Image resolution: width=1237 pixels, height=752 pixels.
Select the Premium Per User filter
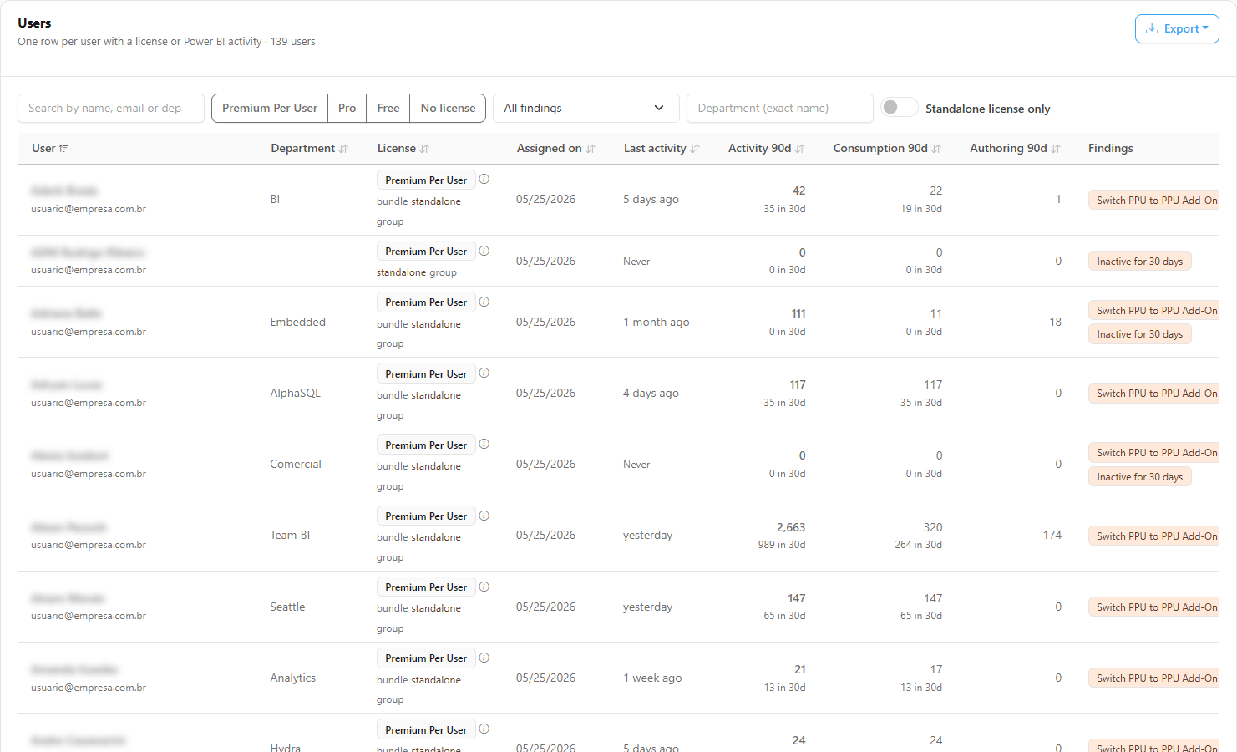click(270, 109)
